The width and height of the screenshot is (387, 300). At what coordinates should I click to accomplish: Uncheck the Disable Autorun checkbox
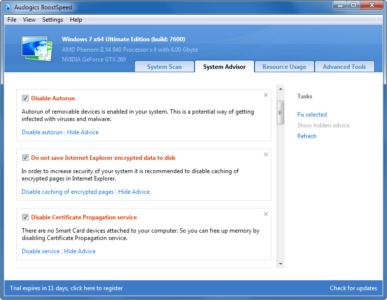(25, 98)
